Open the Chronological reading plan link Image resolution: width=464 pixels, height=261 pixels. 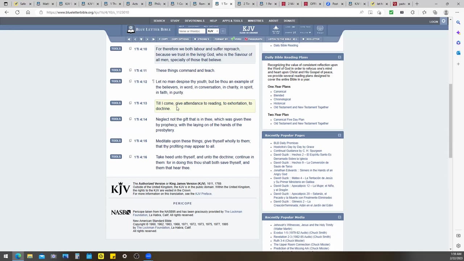click(282, 99)
